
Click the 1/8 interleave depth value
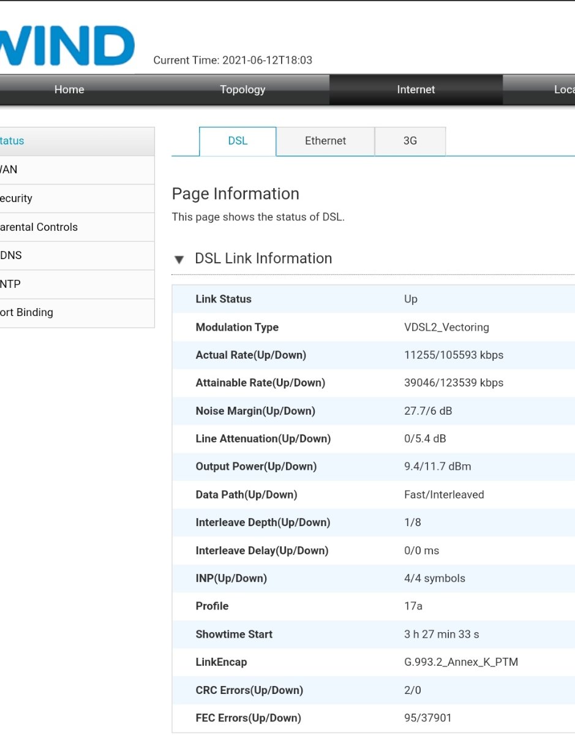click(x=413, y=522)
